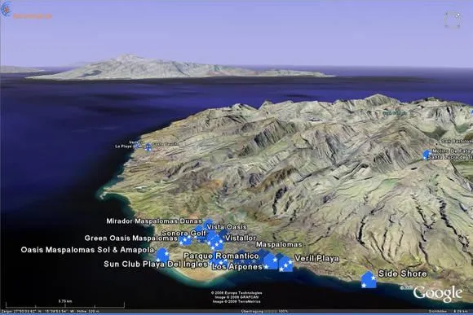This screenshot has height=315, width=473.
Task: Click the Oasis Maspalomas Sol & Amapola placemark icon
Action: tap(162, 255)
